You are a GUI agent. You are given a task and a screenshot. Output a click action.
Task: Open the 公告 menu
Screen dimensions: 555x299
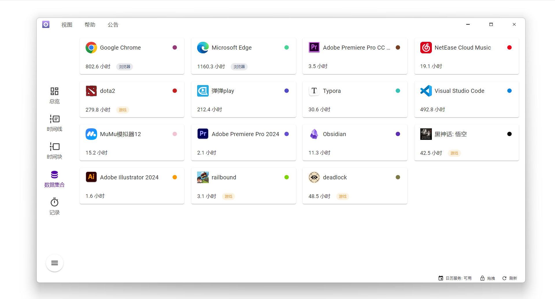pyautogui.click(x=113, y=25)
